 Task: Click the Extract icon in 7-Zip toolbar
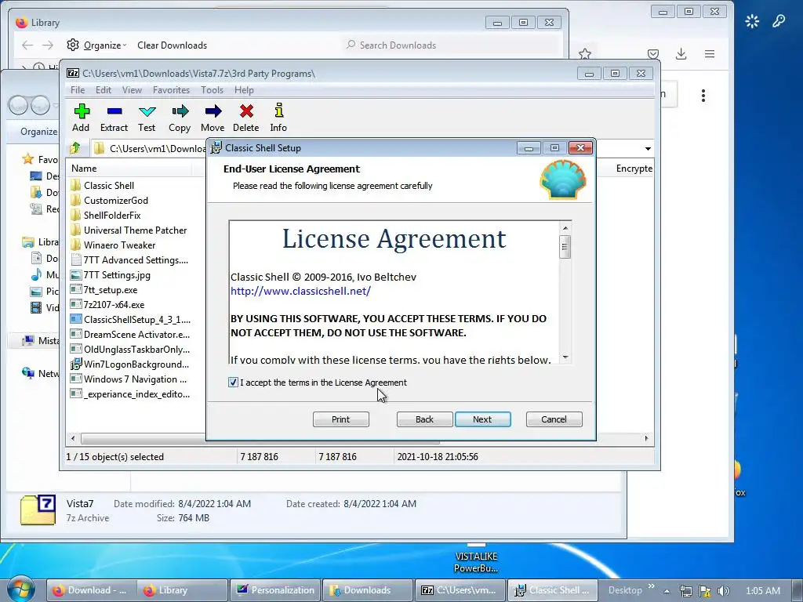[x=114, y=111]
